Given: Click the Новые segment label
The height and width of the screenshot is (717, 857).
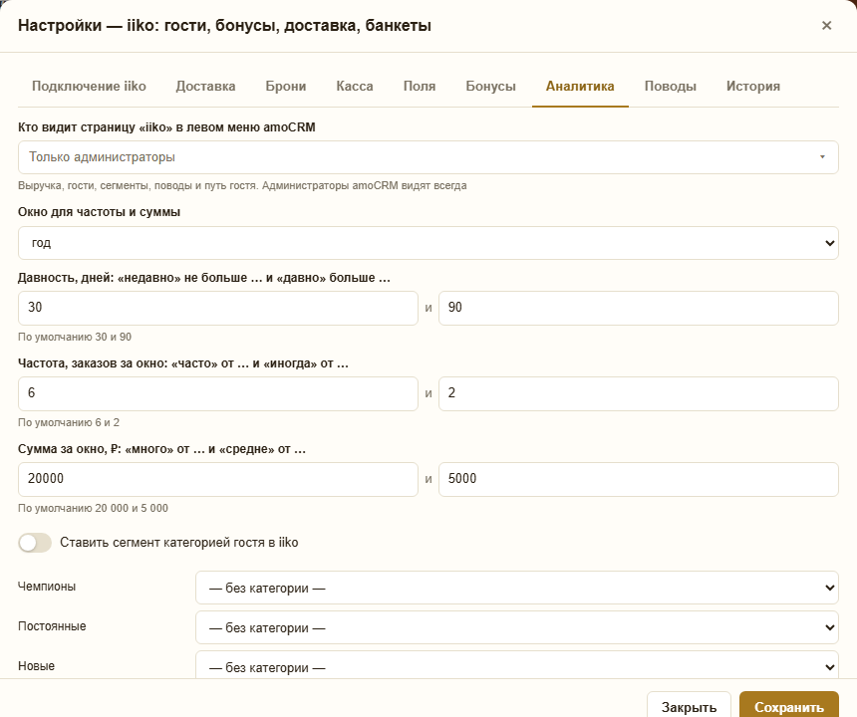Looking at the screenshot, I should click(36, 666).
